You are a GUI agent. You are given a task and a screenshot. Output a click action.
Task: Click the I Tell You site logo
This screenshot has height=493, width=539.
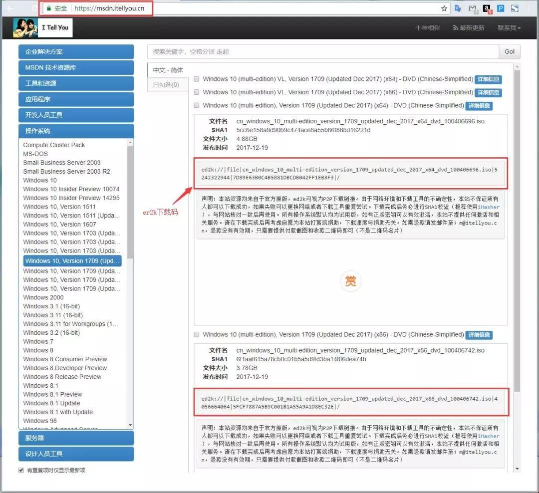[x=42, y=28]
